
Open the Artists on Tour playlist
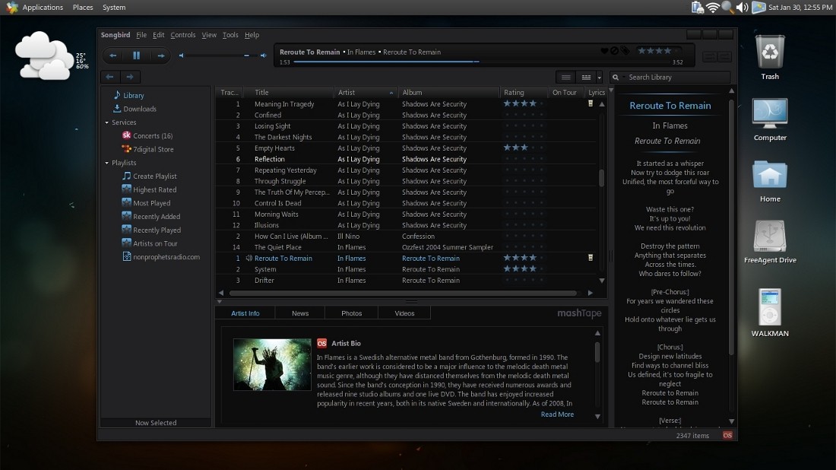154,244
